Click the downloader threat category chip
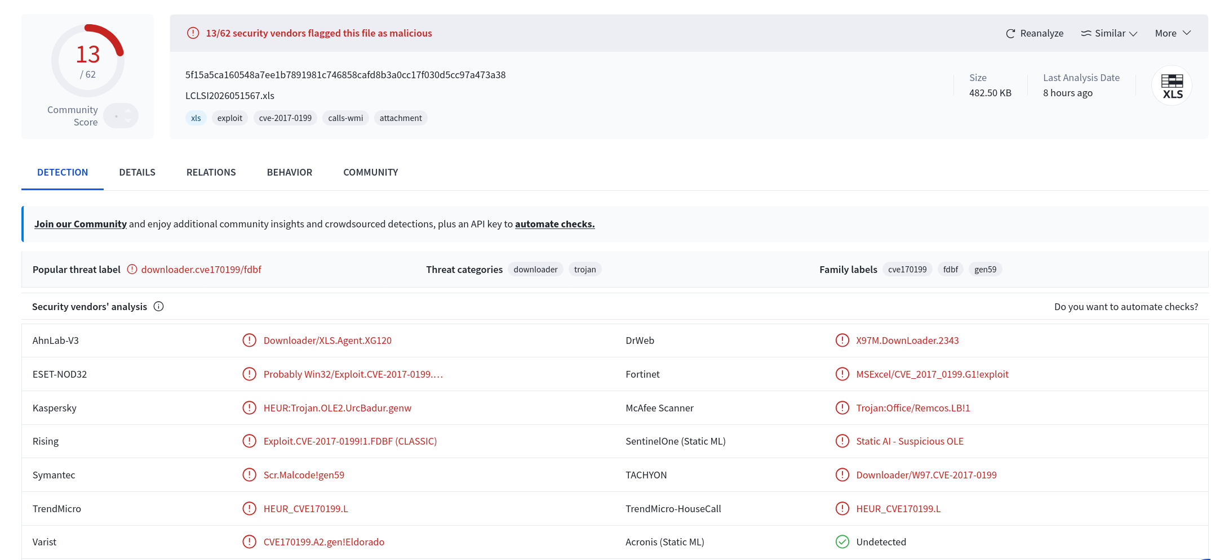Viewport: 1211px width, 560px height. 535,270
